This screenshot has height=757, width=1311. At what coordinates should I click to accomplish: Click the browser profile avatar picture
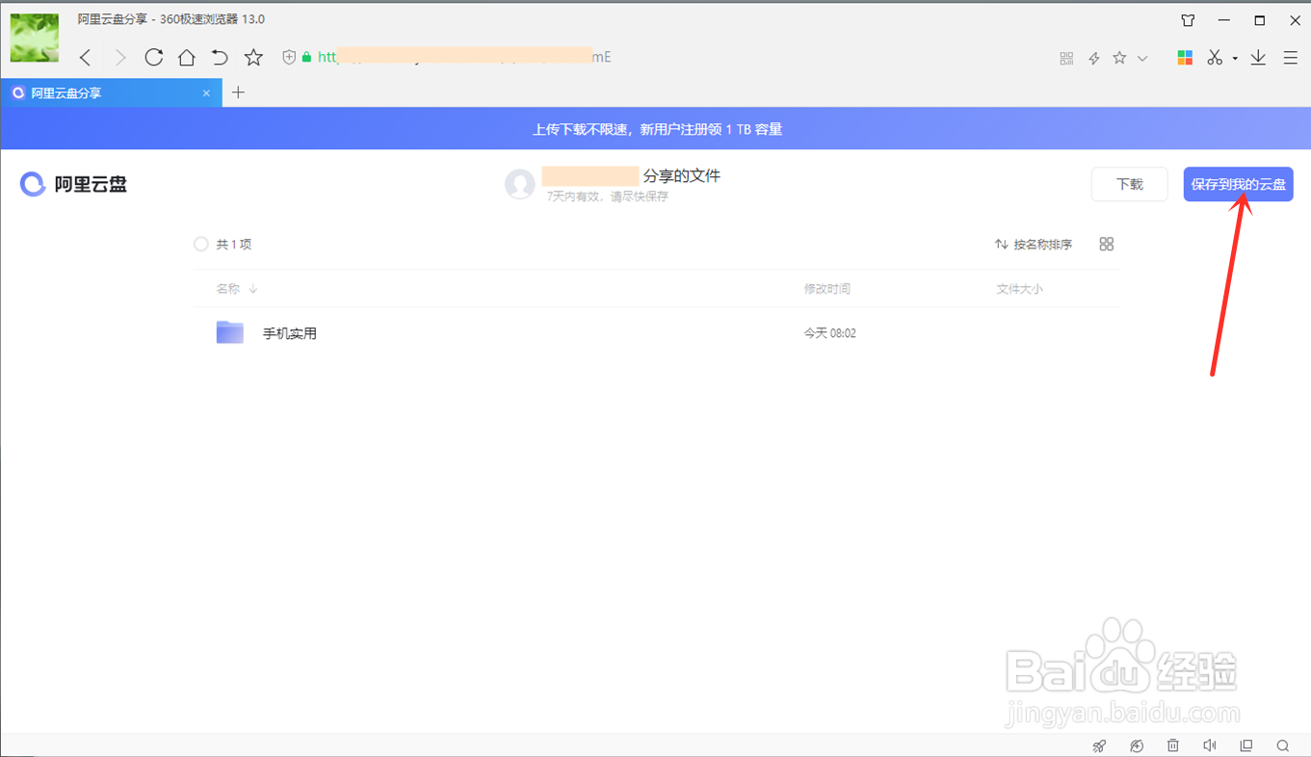click(35, 39)
